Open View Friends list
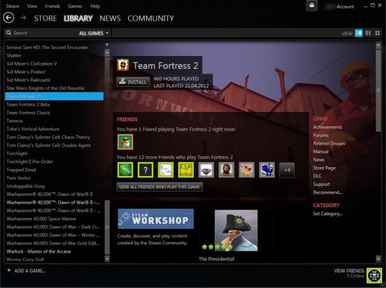This screenshot has height=288, width=386. point(349,271)
